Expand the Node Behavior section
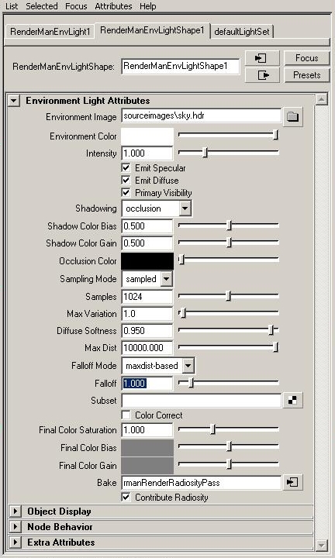The height and width of the screenshot is (558, 335). [15, 527]
